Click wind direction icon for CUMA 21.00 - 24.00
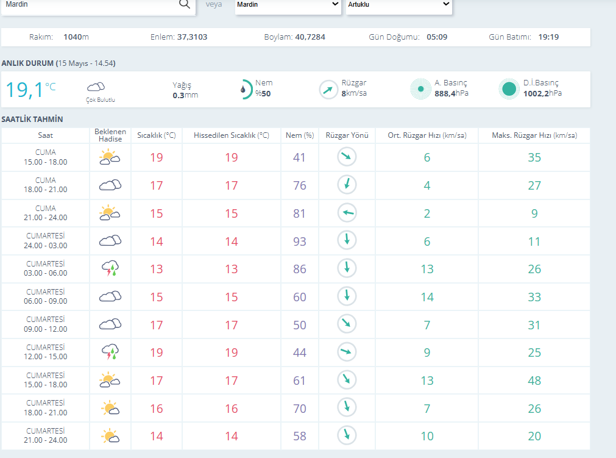 (x=347, y=213)
